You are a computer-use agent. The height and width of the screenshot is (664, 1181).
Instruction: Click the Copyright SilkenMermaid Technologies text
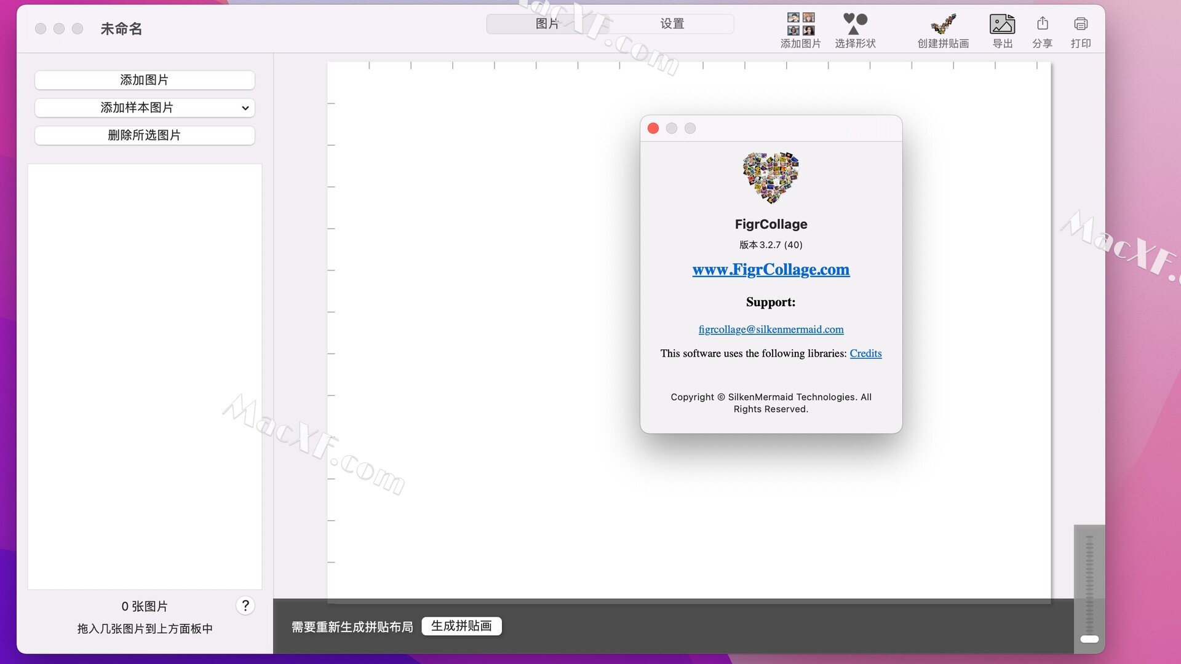coord(771,403)
